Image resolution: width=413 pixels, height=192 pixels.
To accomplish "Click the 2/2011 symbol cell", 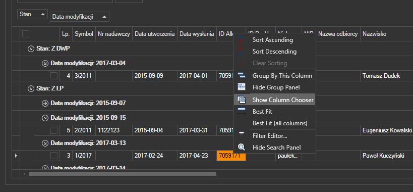I will 84,130.
